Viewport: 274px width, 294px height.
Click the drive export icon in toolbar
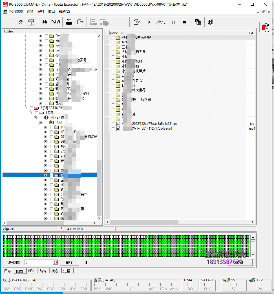80,22
